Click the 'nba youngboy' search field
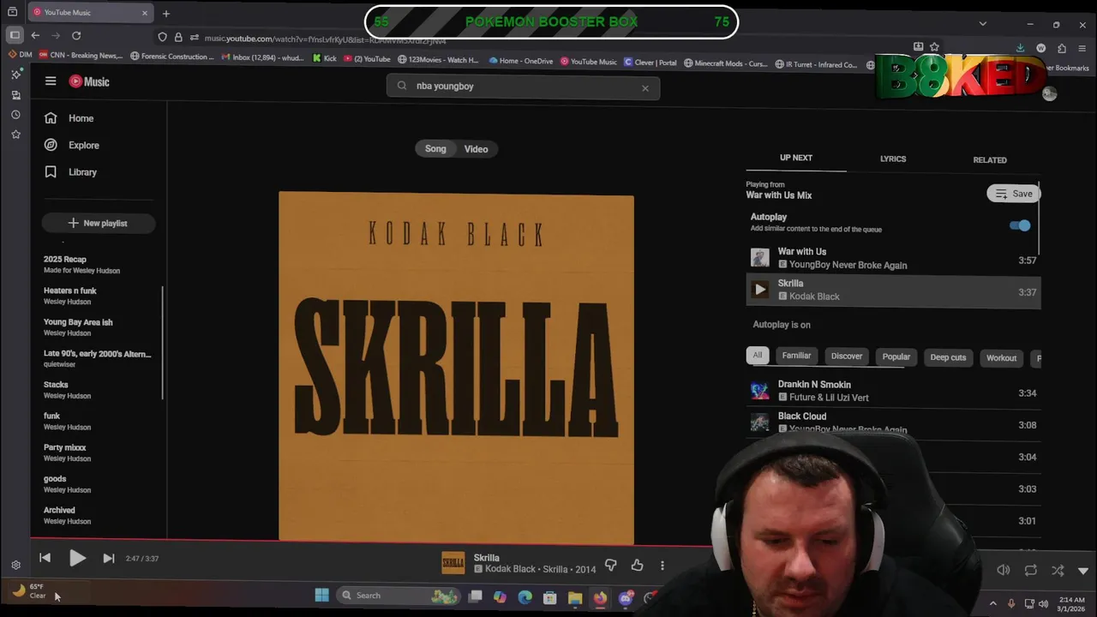The height and width of the screenshot is (617, 1097). (523, 87)
